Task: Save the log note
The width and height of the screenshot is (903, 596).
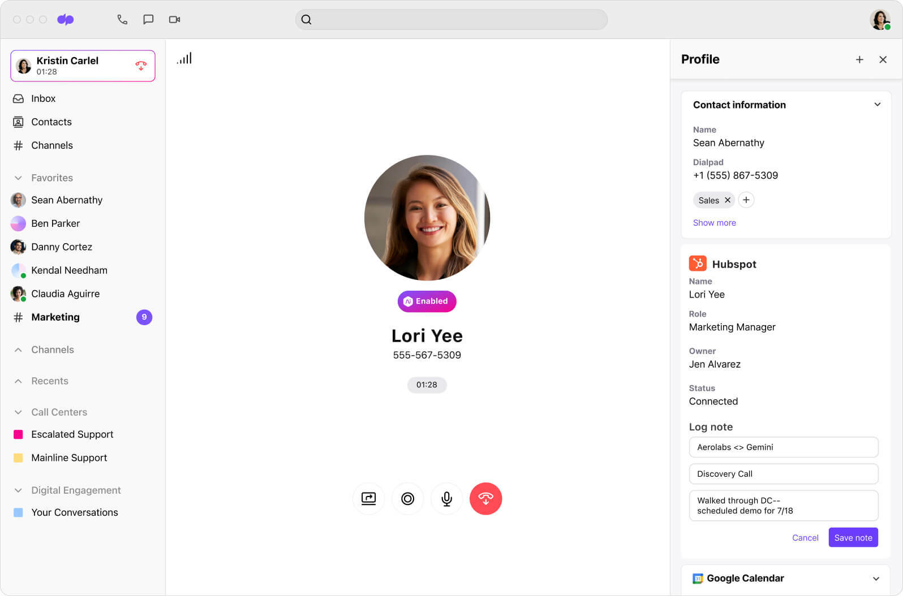Action: click(x=853, y=538)
